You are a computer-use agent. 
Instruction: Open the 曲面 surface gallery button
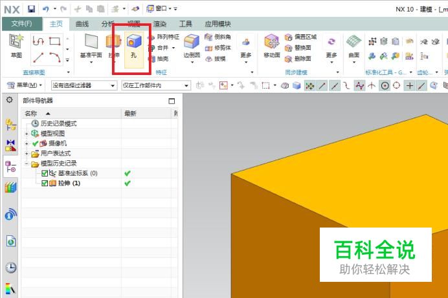[353, 48]
